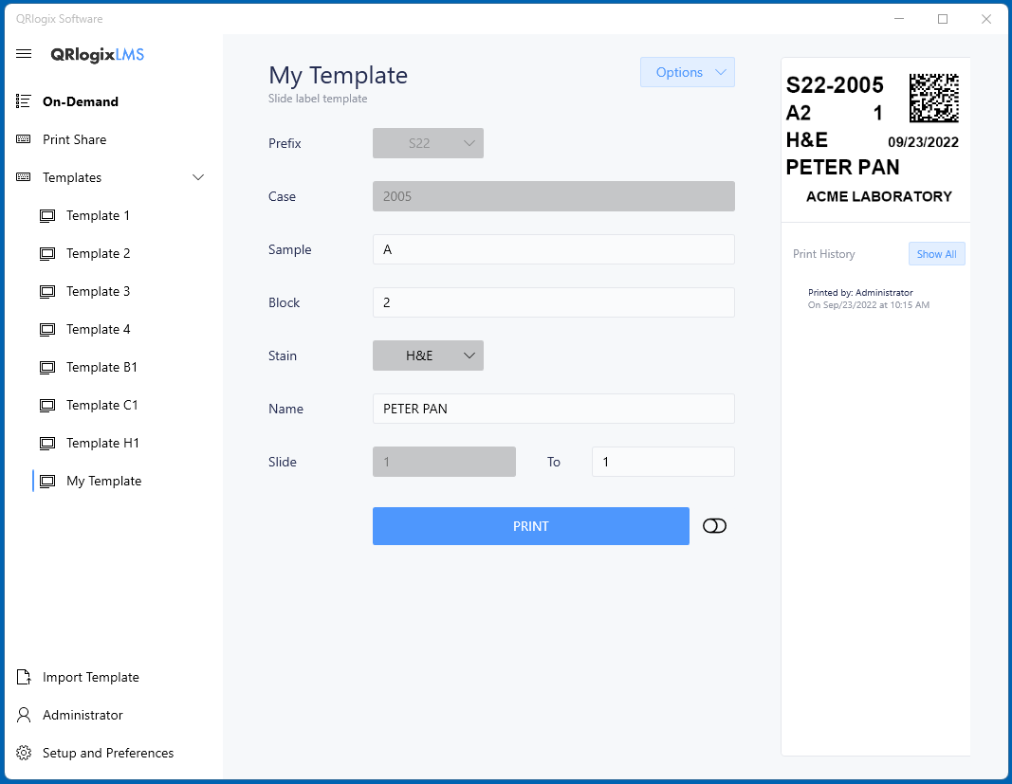1012x784 pixels.
Task: Click the Name field PETER PAN
Action: pyautogui.click(x=554, y=409)
